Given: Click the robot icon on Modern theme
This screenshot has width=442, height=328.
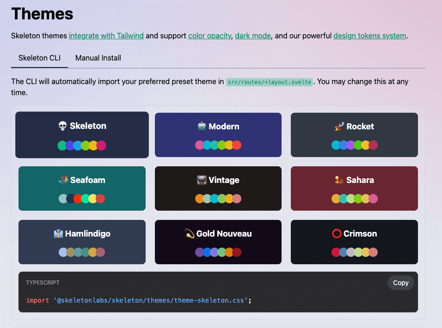Looking at the screenshot, I should point(202,126).
